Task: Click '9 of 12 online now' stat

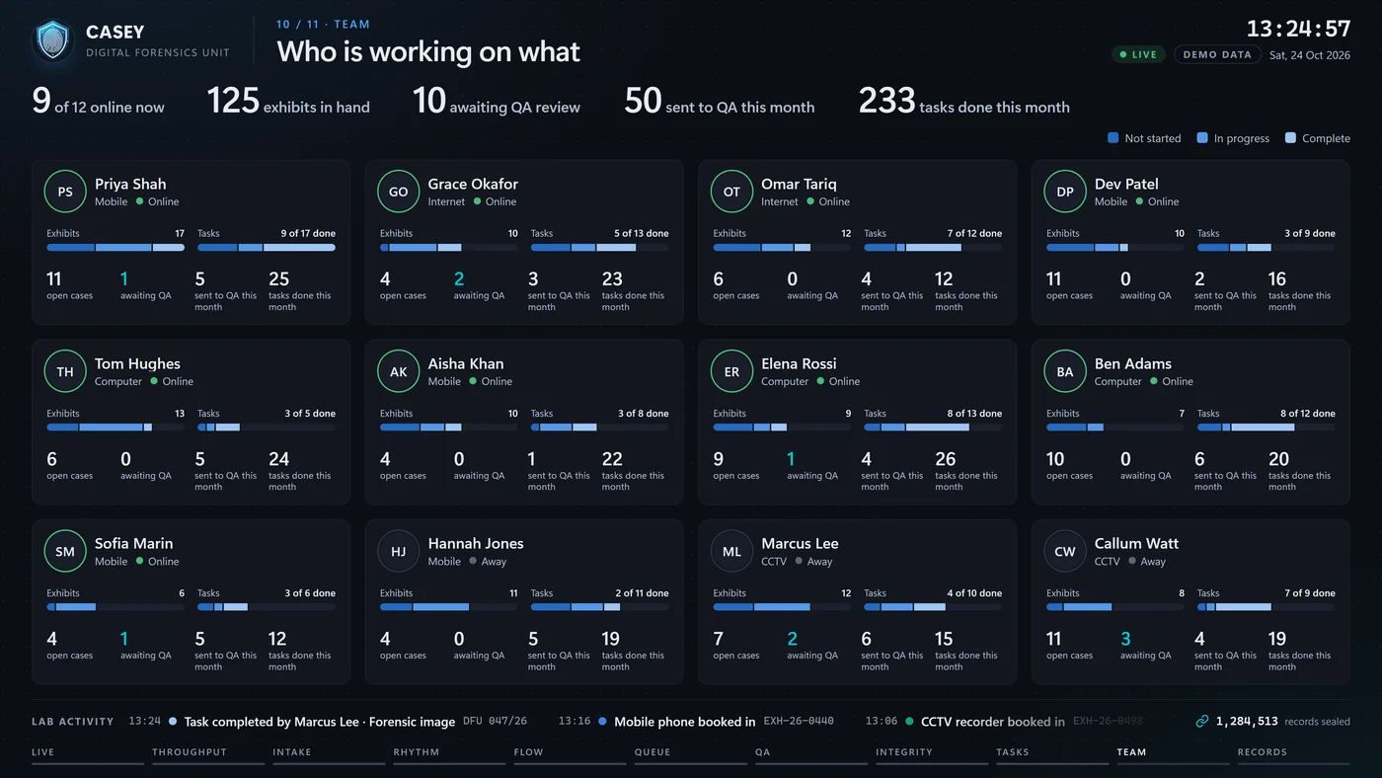Action: [x=98, y=101]
